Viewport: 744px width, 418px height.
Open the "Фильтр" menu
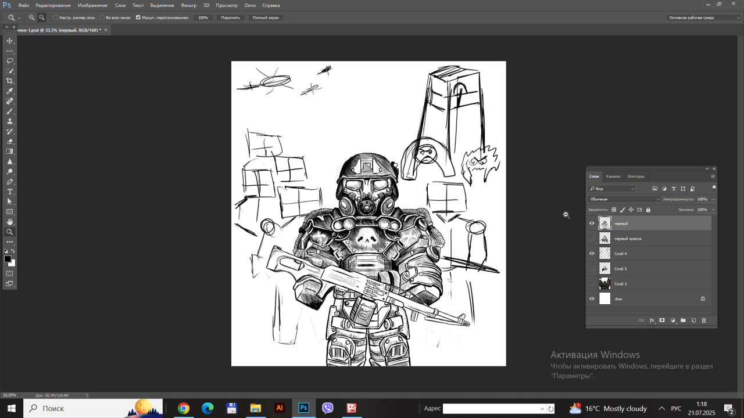(x=189, y=5)
